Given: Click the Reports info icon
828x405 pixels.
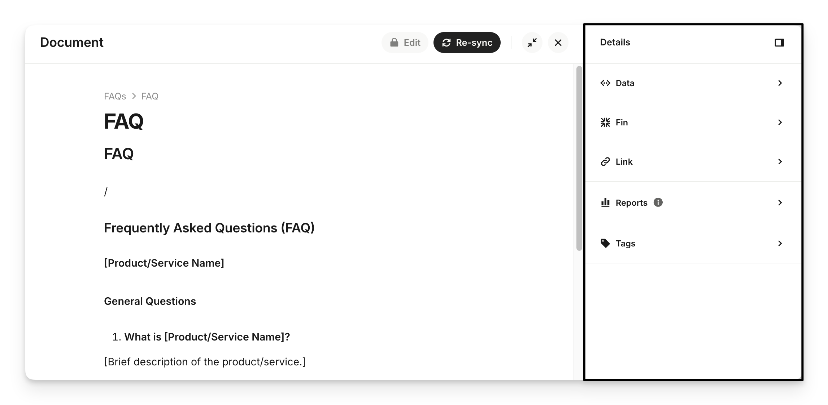Looking at the screenshot, I should tap(658, 202).
